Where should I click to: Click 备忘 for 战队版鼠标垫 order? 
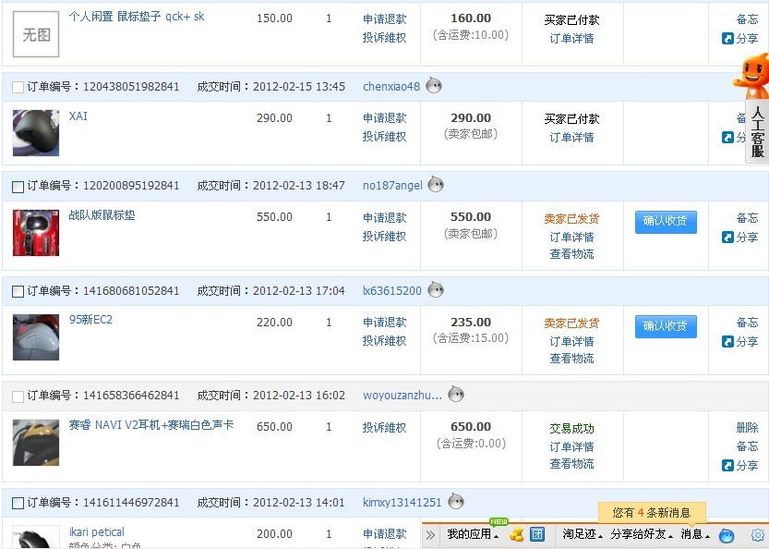coord(748,218)
